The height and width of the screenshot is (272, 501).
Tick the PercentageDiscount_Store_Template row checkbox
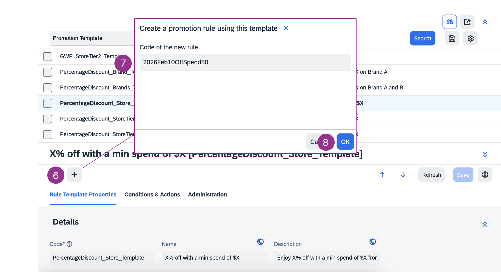[x=48, y=103]
